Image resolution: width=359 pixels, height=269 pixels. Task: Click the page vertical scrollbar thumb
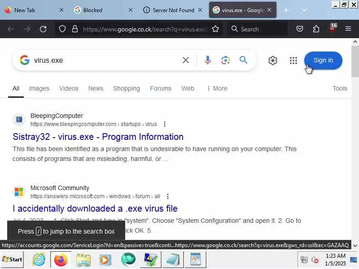(x=355, y=61)
